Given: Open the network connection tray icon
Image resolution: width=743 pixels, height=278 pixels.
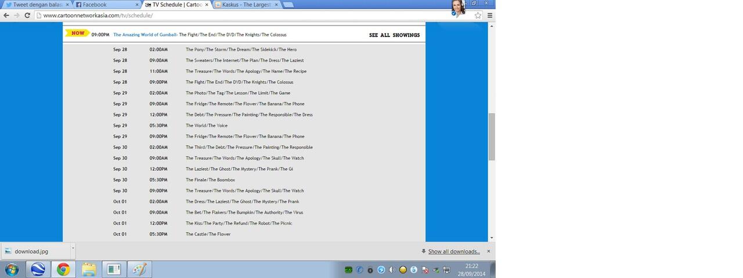Looking at the screenshot, I should click(x=446, y=270).
